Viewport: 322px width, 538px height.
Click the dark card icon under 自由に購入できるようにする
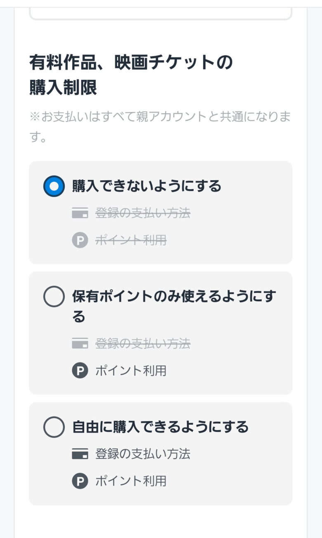click(x=80, y=454)
